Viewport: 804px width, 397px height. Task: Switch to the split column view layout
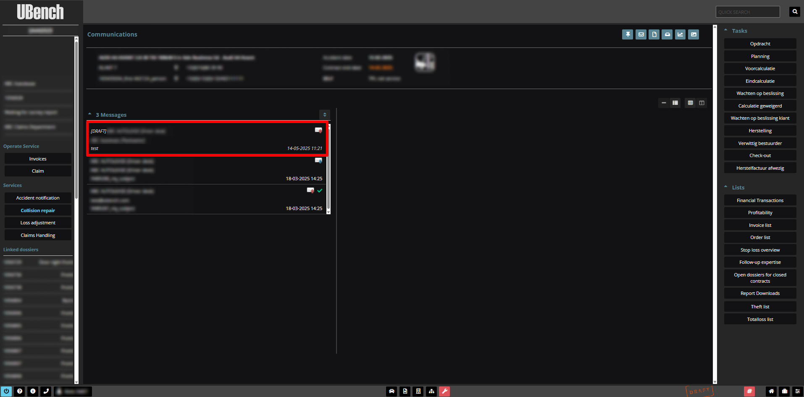702,103
